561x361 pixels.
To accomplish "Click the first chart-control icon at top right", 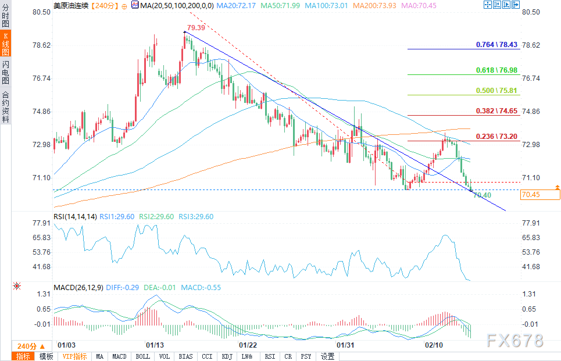I will [x=488, y=5].
